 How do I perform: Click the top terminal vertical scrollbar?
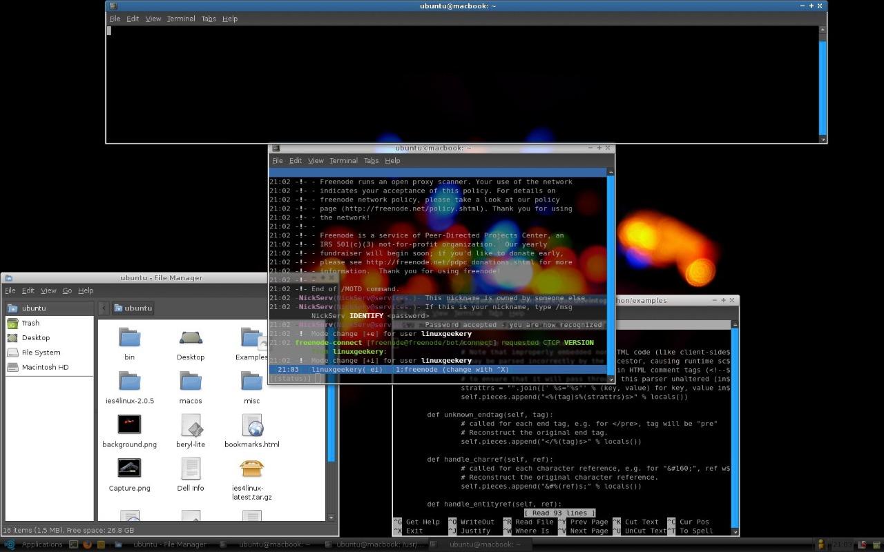point(823,84)
